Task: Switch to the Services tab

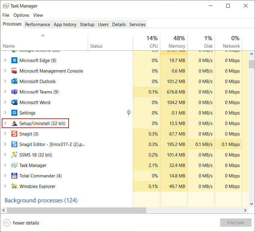Action: click(x=137, y=24)
